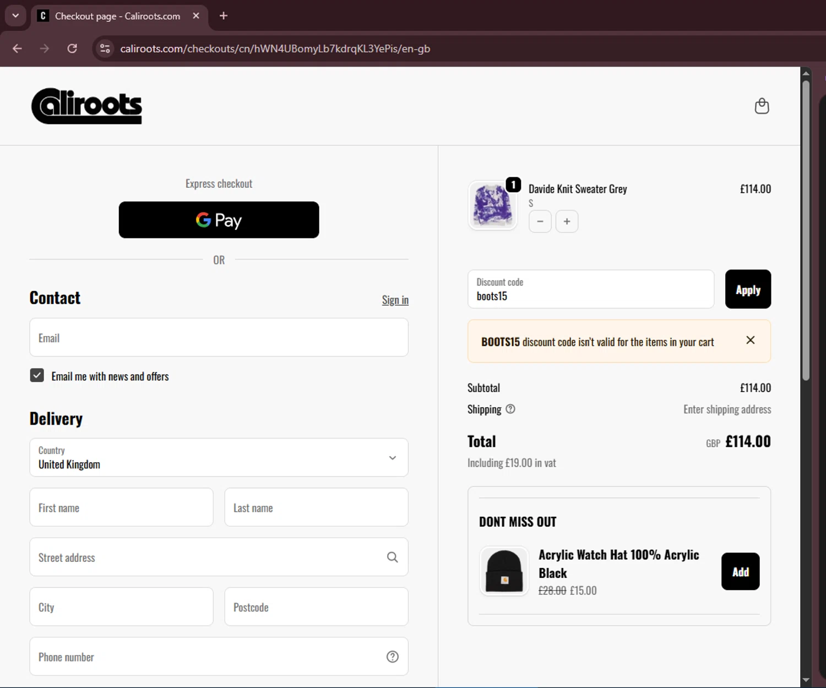The height and width of the screenshot is (688, 826).
Task: Click 'Including £19.00 in vat' text
Action: (512, 463)
